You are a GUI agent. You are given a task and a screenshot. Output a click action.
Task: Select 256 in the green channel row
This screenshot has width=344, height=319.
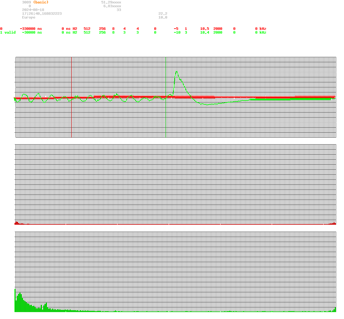tap(102, 32)
